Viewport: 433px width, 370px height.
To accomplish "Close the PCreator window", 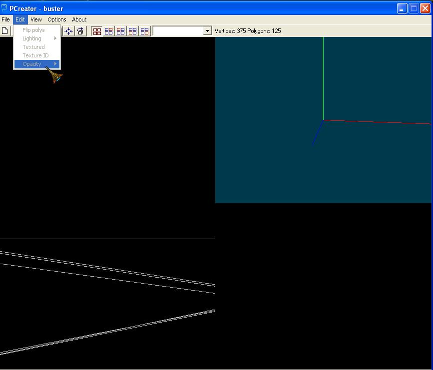I will pyautogui.click(x=426, y=8).
